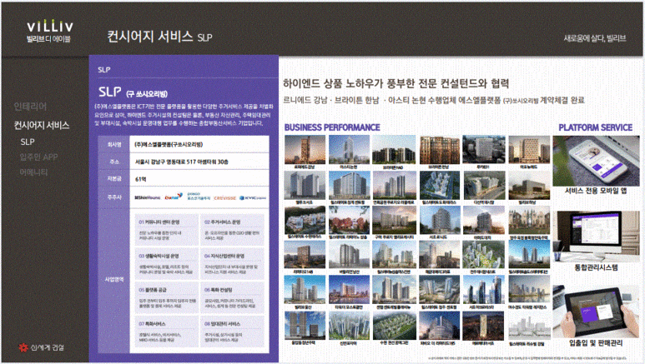
Task: Click the 통합관리시스템 caption
Action: [x=596, y=267]
